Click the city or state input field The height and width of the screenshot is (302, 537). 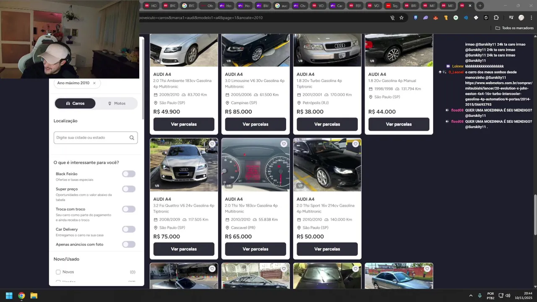coord(96,138)
